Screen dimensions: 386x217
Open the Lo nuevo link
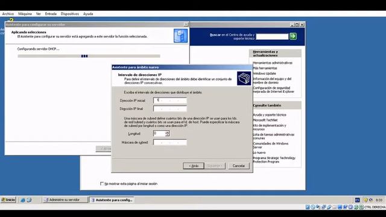click(x=259, y=153)
